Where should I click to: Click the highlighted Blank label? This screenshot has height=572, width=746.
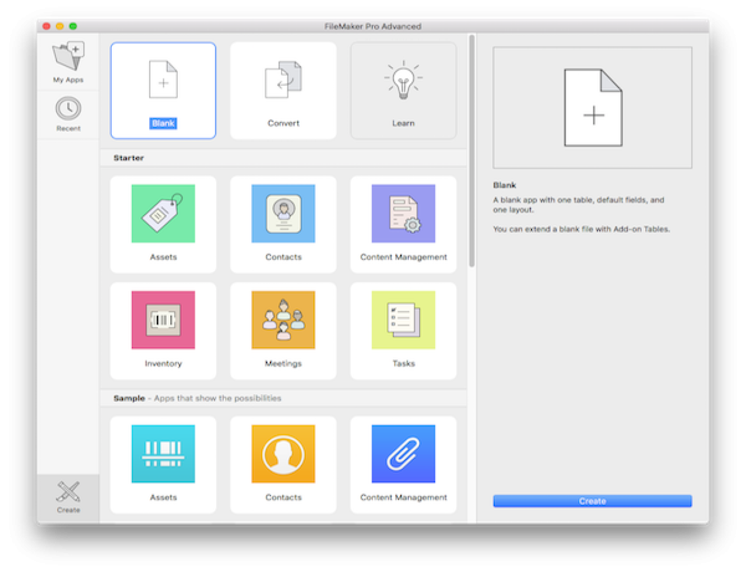click(163, 123)
